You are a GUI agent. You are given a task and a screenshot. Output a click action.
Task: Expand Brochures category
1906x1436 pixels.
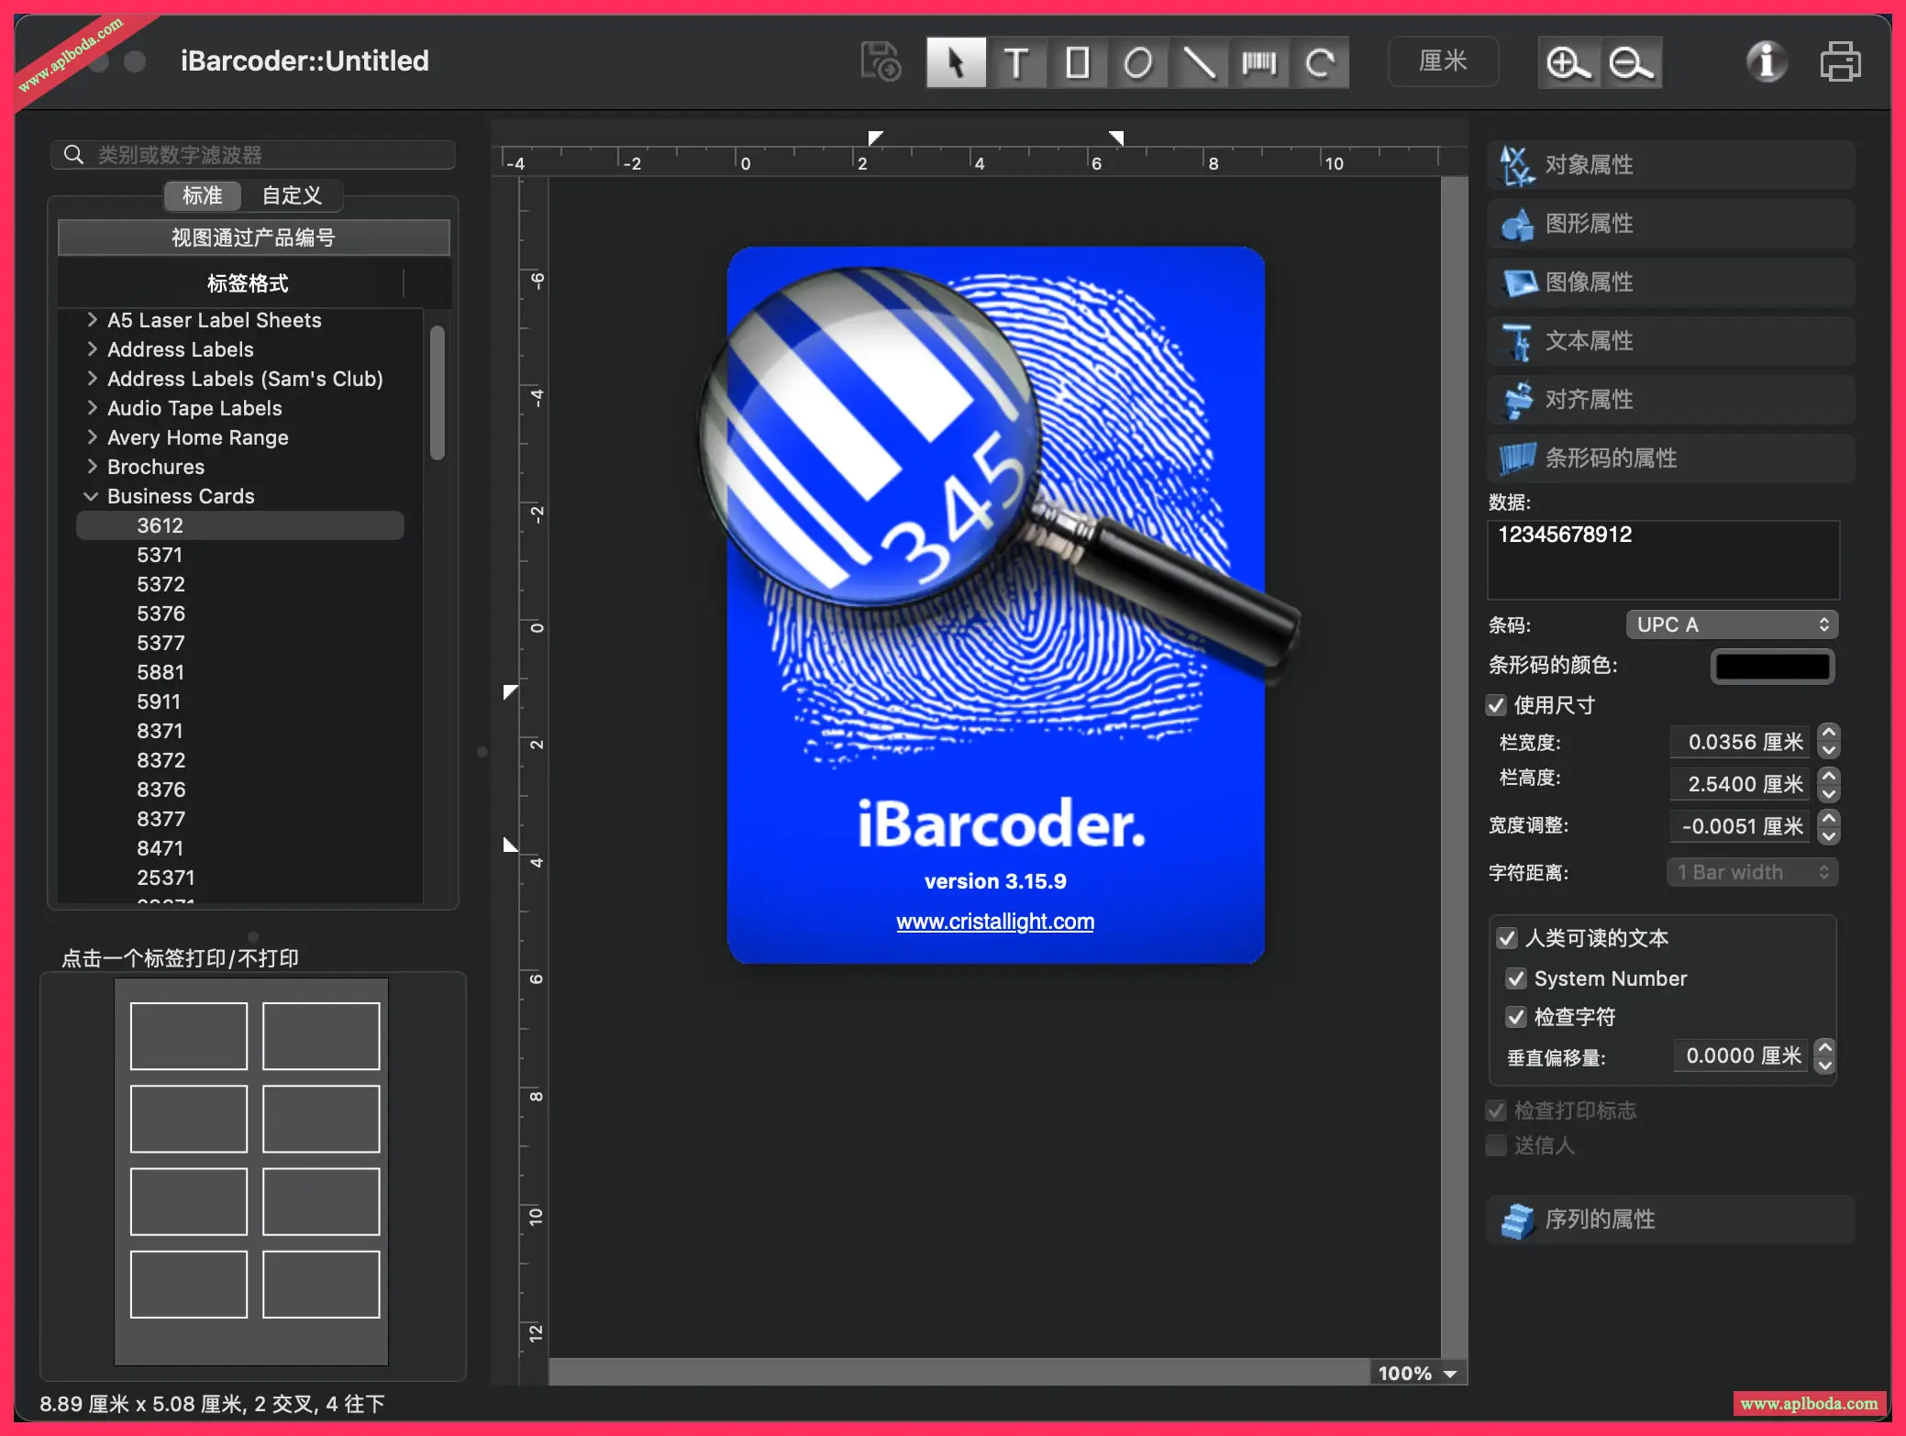tap(92, 467)
